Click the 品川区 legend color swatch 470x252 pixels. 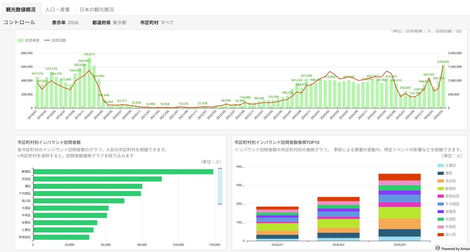click(x=441, y=235)
